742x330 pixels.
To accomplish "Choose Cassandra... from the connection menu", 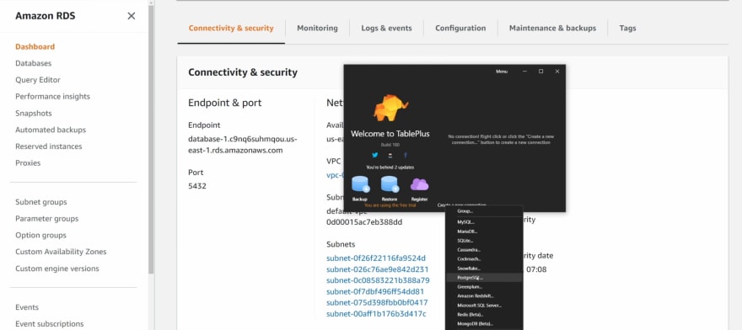I will pos(484,250).
